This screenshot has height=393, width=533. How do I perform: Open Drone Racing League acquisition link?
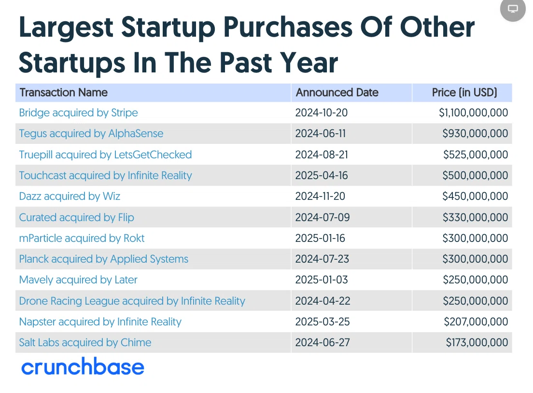click(132, 301)
